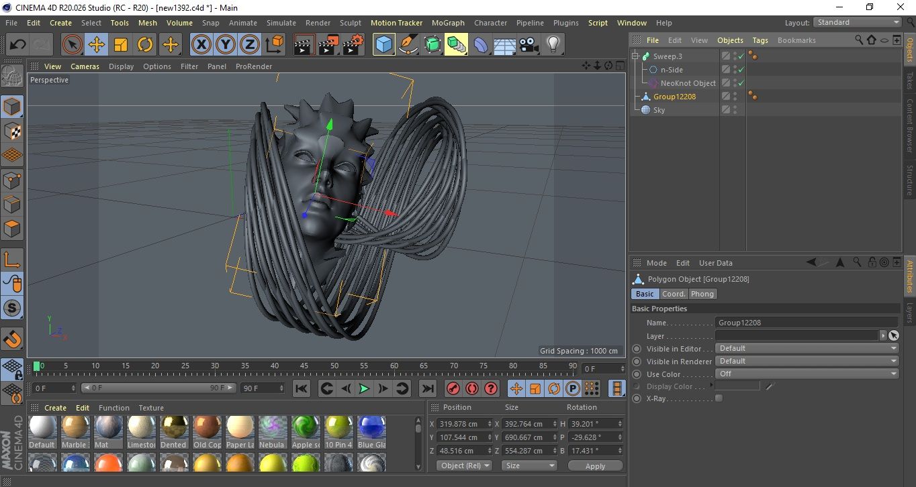Open Object Manager Tags menu
The width and height of the screenshot is (916, 487).
coord(760,40)
